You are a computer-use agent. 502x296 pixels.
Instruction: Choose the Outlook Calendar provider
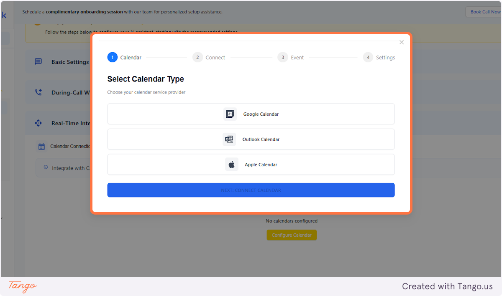[251, 139]
